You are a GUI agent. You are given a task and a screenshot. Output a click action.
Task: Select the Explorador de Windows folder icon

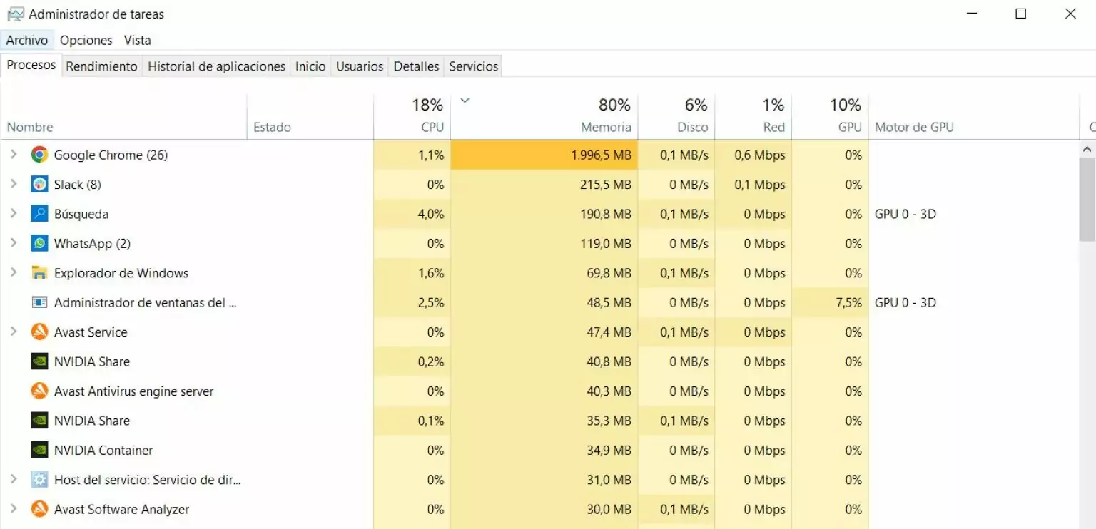point(40,273)
